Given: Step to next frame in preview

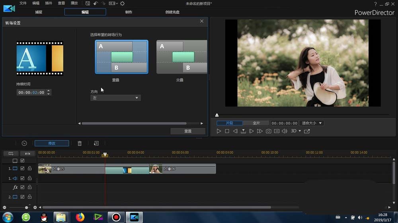Looking at the screenshot, I should pyautogui.click(x=251, y=131).
